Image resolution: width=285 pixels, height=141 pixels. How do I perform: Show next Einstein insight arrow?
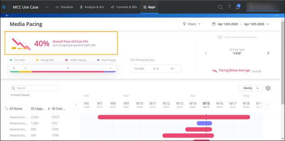268,53
